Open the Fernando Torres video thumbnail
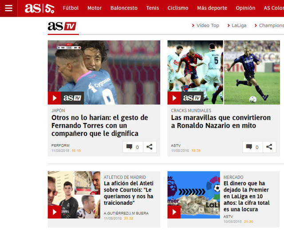The height and width of the screenshot is (234, 284). pos(104,73)
